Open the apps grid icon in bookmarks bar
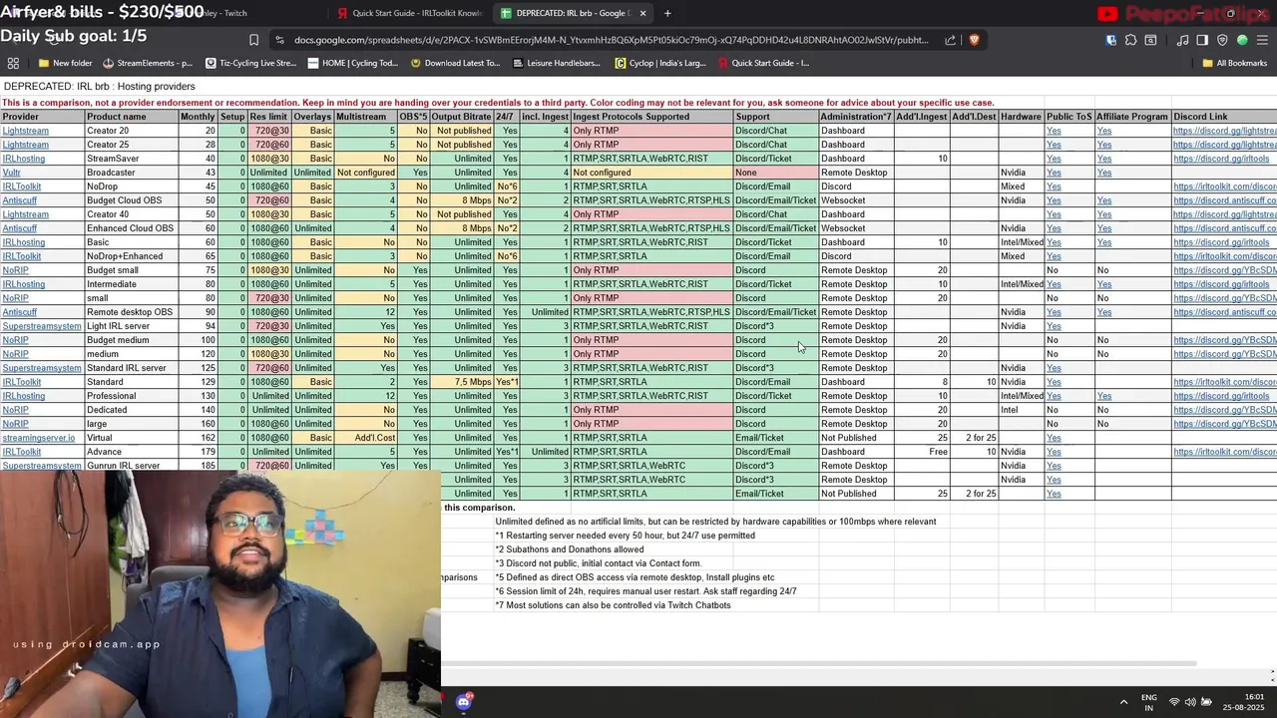 13,63
